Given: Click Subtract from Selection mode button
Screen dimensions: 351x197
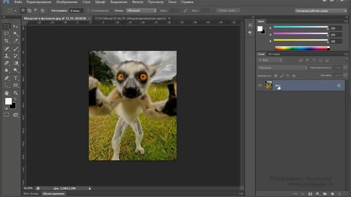Looking at the screenshot, I should coord(36,10).
